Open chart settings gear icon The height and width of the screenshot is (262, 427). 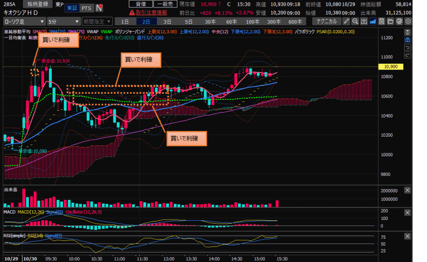click(408, 21)
